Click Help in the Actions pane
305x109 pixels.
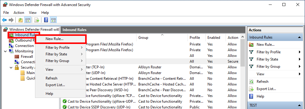[260, 96]
